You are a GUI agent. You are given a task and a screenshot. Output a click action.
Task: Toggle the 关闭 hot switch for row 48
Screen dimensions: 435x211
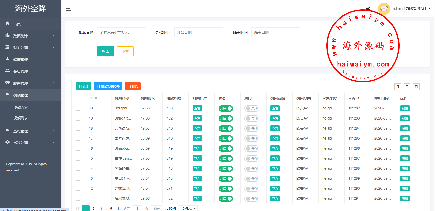tap(252, 129)
